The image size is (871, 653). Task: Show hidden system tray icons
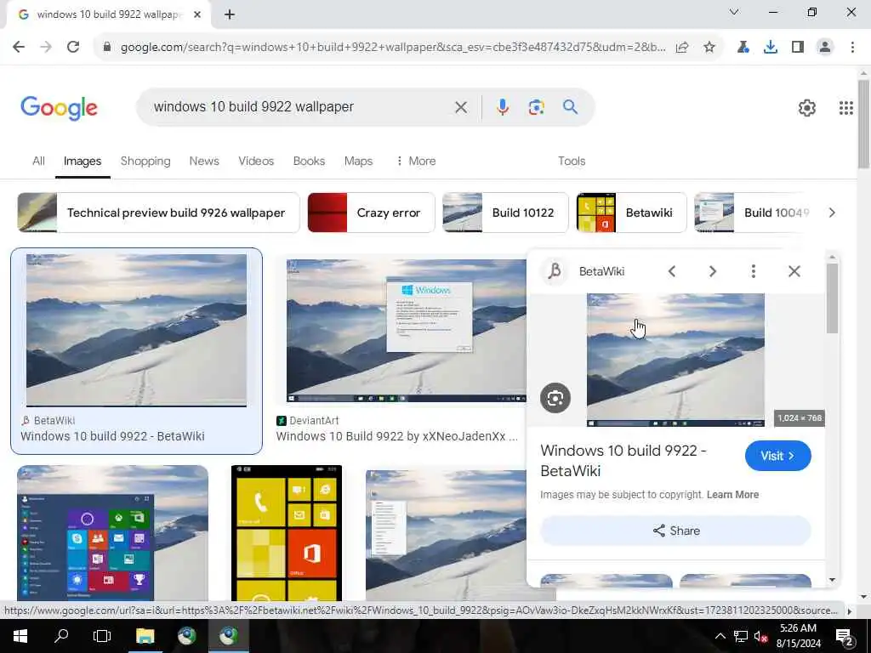[x=720, y=636]
